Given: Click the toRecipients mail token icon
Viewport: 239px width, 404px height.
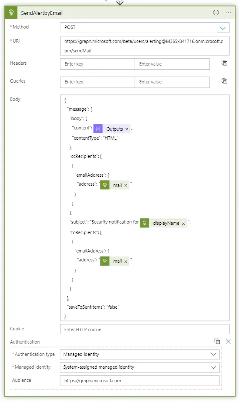Looking at the screenshot, I should (105, 261).
